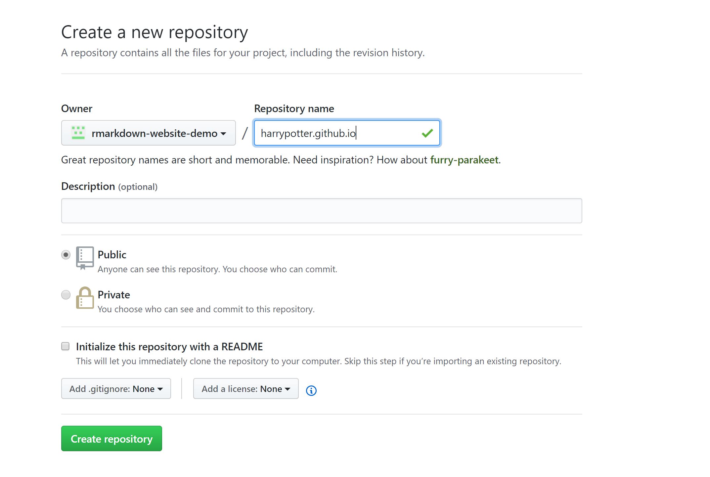Screen dimensions: 710x477
Task: Enable Initialize this repository with a README
Action: (x=66, y=346)
